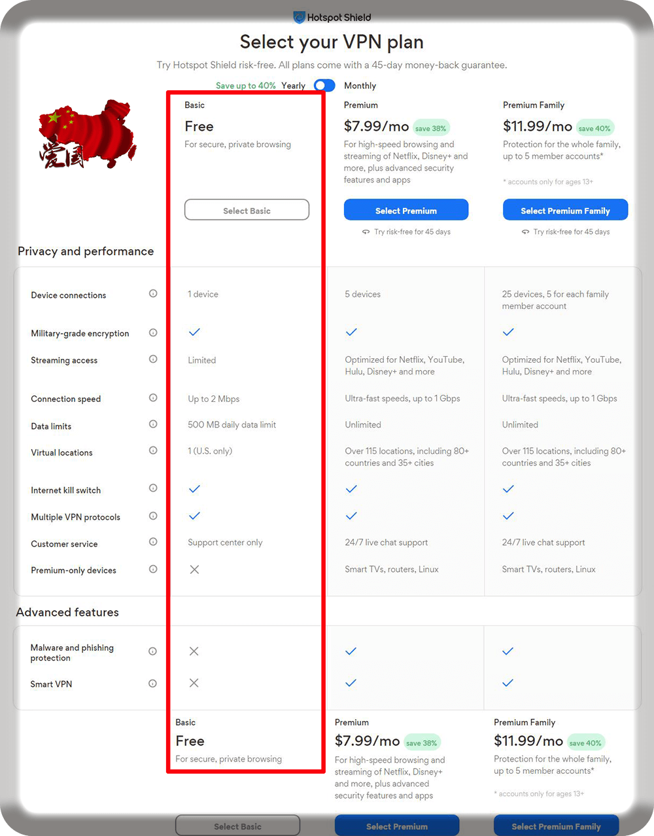Viewport: 654px width, 836px height.
Task: Toggle the Yearly/Monthly billing switch
Action: pyautogui.click(x=324, y=86)
